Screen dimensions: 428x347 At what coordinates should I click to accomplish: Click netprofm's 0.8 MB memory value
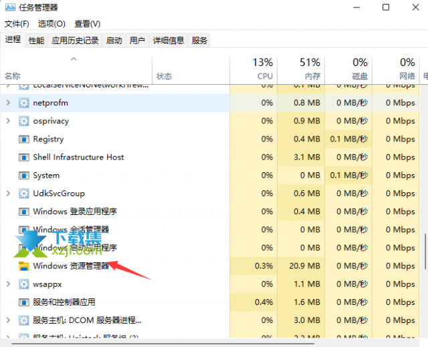(307, 103)
